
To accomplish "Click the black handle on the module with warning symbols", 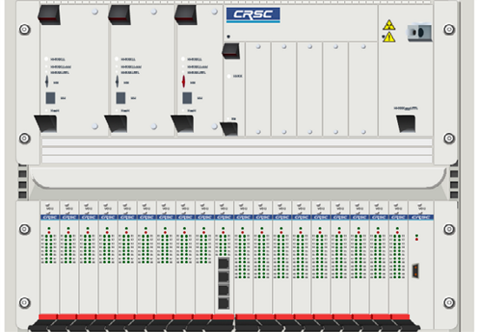I will (x=406, y=123).
